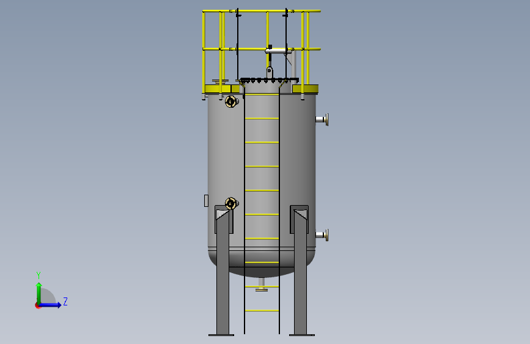This screenshot has height=344, width=530.
Task: Select the upper left brass nozzle on tank
Action: click(232, 102)
